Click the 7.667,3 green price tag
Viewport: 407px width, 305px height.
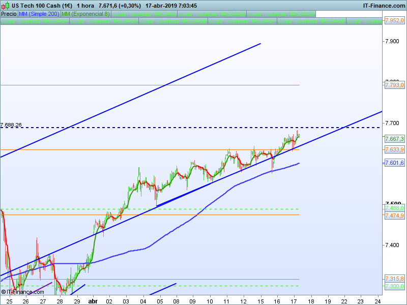394,139
